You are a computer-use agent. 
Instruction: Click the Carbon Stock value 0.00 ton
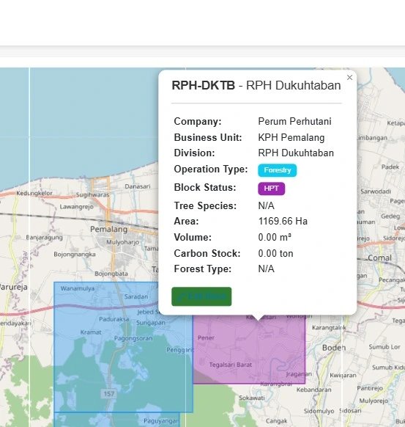(x=275, y=254)
